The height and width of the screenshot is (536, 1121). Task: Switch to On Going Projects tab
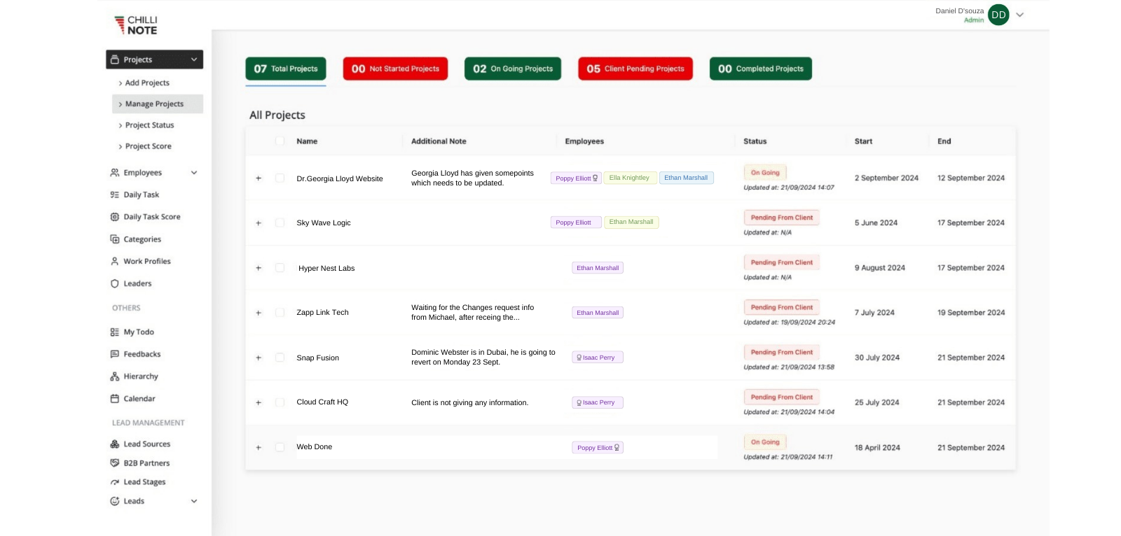512,69
